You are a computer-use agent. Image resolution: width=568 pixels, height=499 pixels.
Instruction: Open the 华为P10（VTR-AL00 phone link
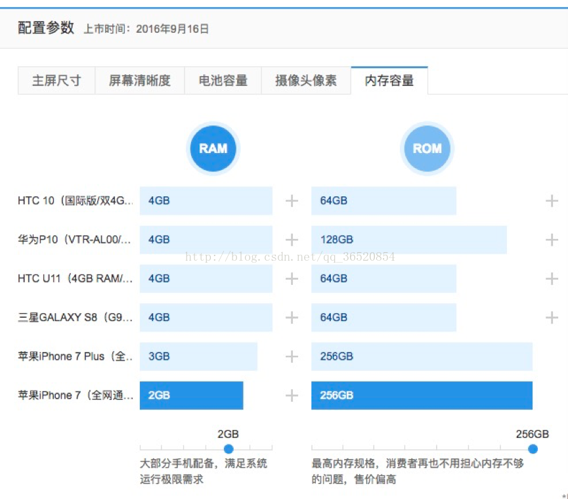coord(74,240)
